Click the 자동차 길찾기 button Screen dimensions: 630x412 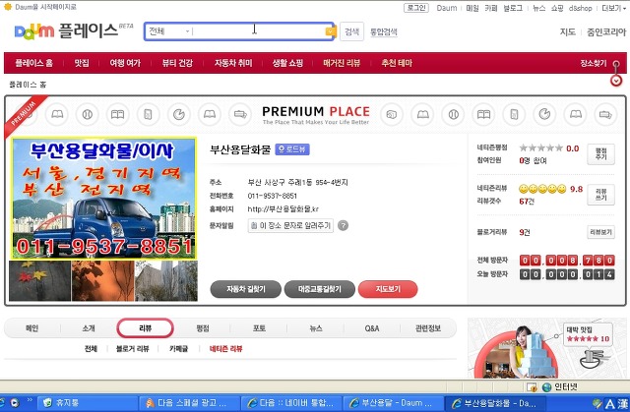point(245,289)
